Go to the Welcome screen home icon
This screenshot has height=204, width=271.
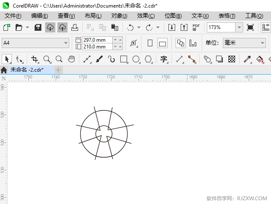(x=4, y=70)
